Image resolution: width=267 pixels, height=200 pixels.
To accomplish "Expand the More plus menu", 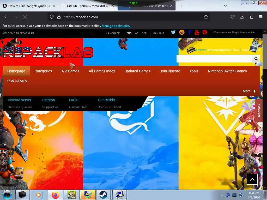I will tap(249, 91).
